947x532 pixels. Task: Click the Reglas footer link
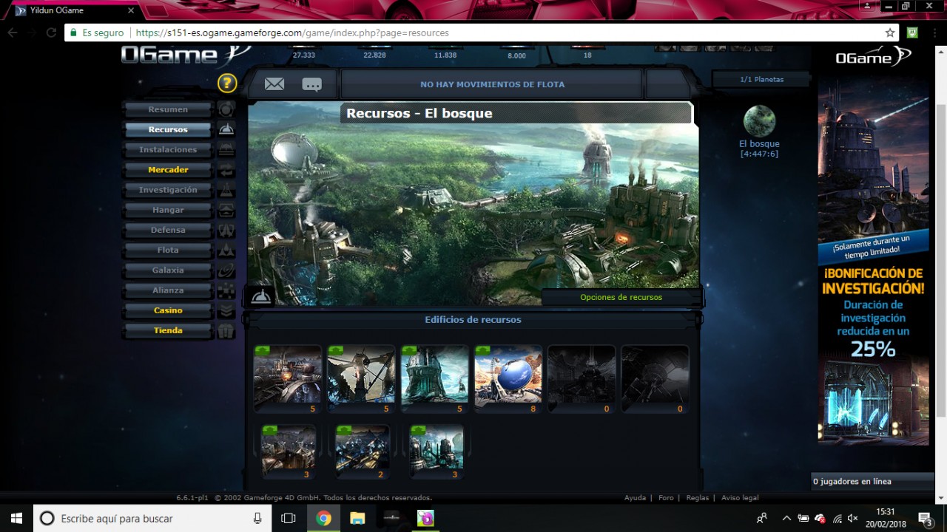(698, 498)
